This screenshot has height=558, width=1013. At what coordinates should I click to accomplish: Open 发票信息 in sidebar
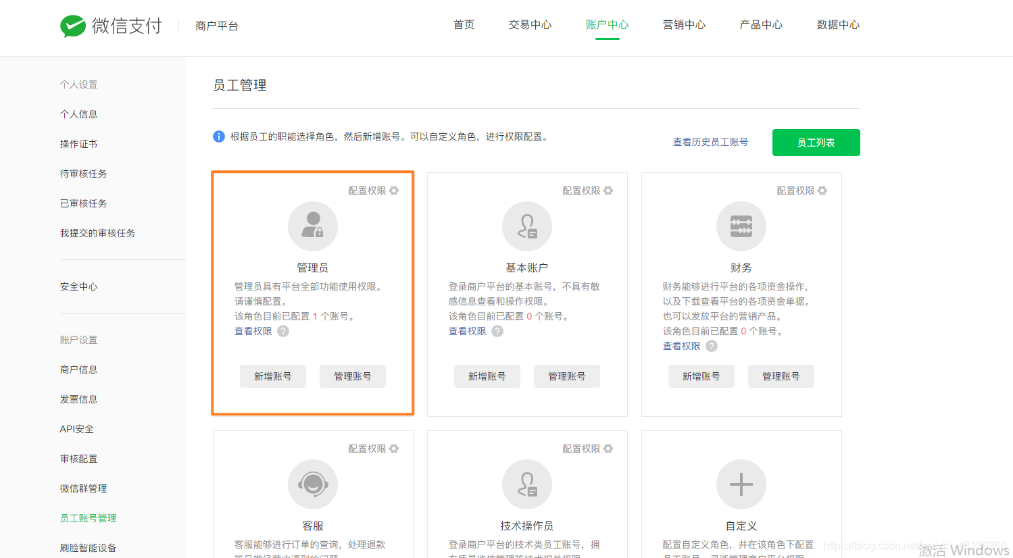point(79,399)
